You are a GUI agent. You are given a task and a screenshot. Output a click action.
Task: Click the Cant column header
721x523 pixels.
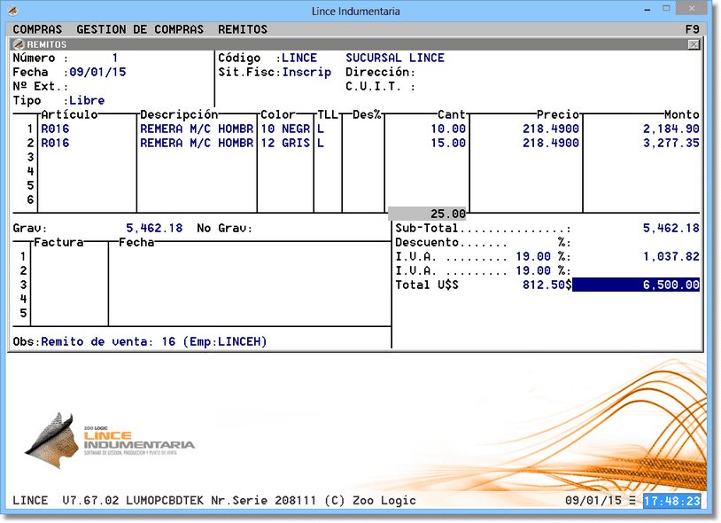pyautogui.click(x=452, y=114)
